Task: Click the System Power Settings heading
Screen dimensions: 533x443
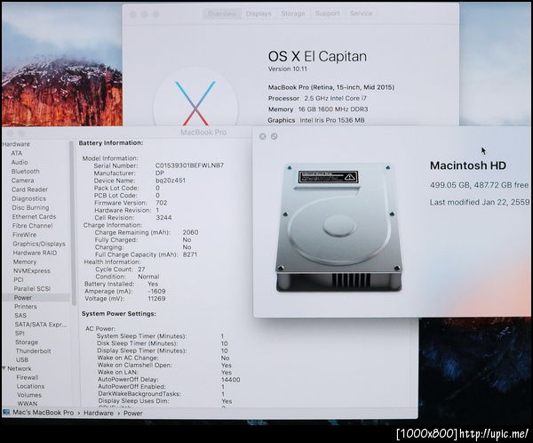Action: point(119,314)
